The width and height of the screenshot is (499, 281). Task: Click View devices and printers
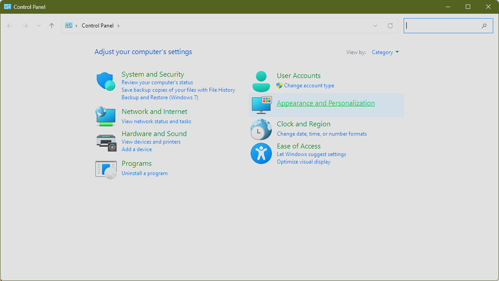click(x=151, y=142)
